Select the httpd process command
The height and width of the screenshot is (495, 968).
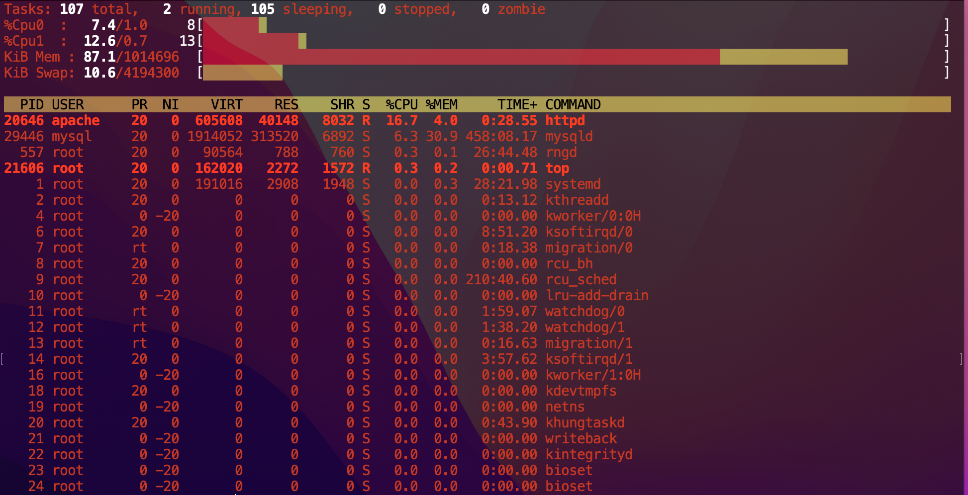point(565,120)
